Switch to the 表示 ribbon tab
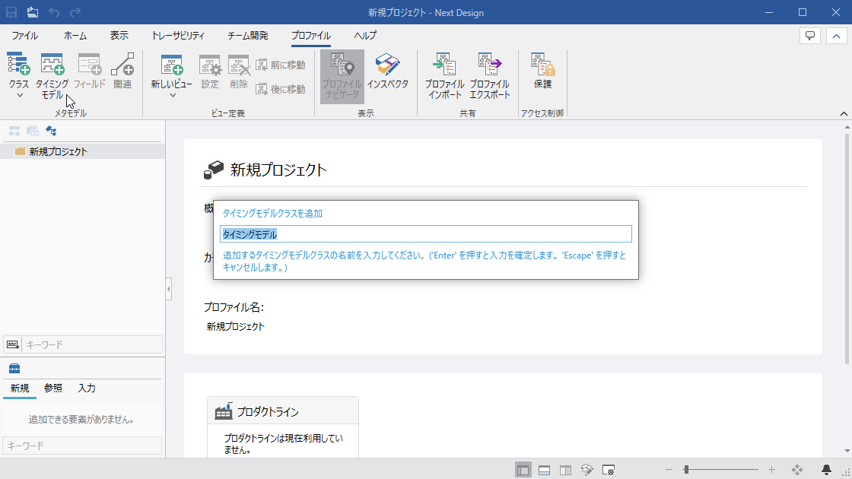This screenshot has height=479, width=852. [x=119, y=36]
